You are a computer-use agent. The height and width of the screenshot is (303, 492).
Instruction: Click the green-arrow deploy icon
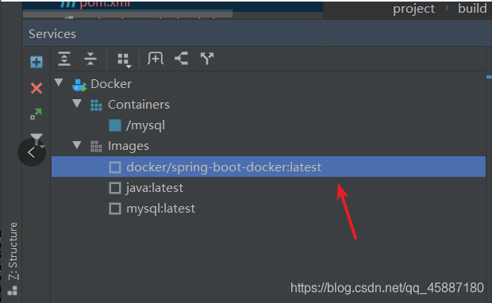pyautogui.click(x=36, y=113)
